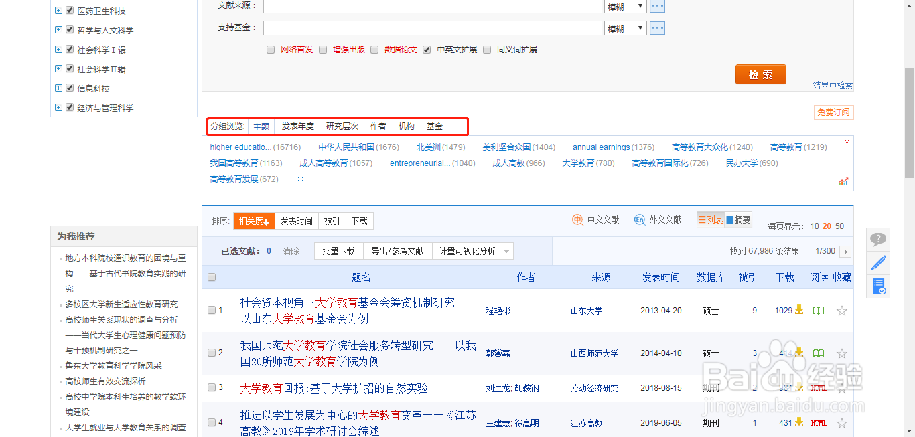Click the pencil feedback icon on right
Image resolution: width=915 pixels, height=437 pixels.
pyautogui.click(x=878, y=262)
